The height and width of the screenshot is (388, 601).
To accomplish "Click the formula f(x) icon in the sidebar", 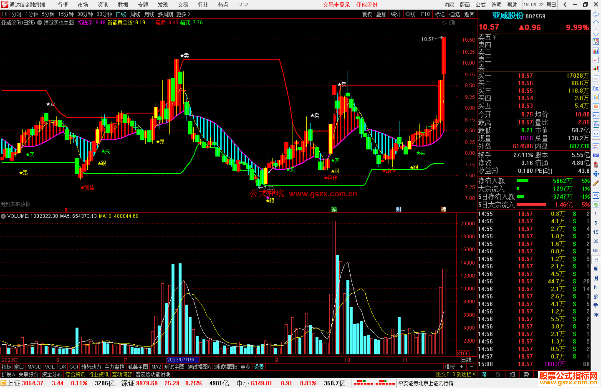I will 596,125.
